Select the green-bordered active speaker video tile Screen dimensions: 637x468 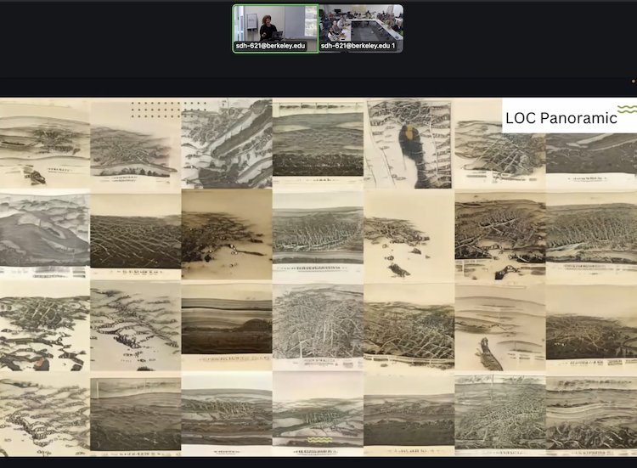[x=275, y=28]
